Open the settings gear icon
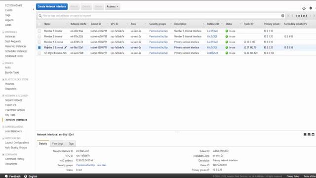316x178 pixels. [311, 8]
